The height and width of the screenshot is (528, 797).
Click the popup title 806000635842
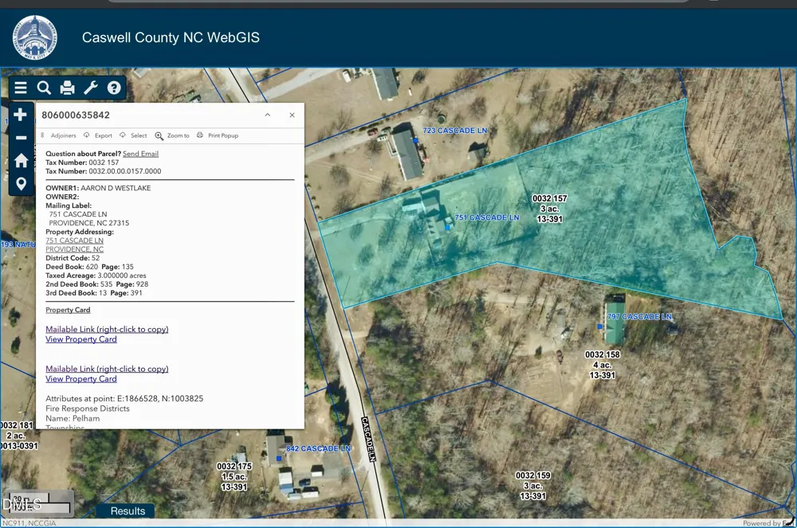pos(75,115)
